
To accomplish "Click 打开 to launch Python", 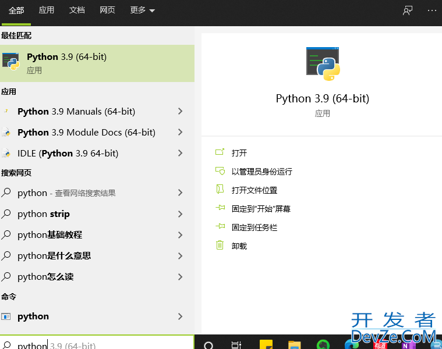I will [239, 153].
